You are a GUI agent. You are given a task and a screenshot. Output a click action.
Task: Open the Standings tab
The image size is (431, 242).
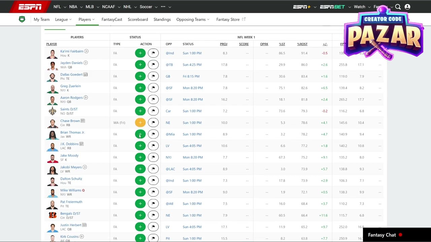pyautogui.click(x=162, y=19)
